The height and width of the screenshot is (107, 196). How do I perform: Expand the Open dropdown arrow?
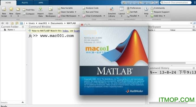pyautogui.click(x=18, y=16)
